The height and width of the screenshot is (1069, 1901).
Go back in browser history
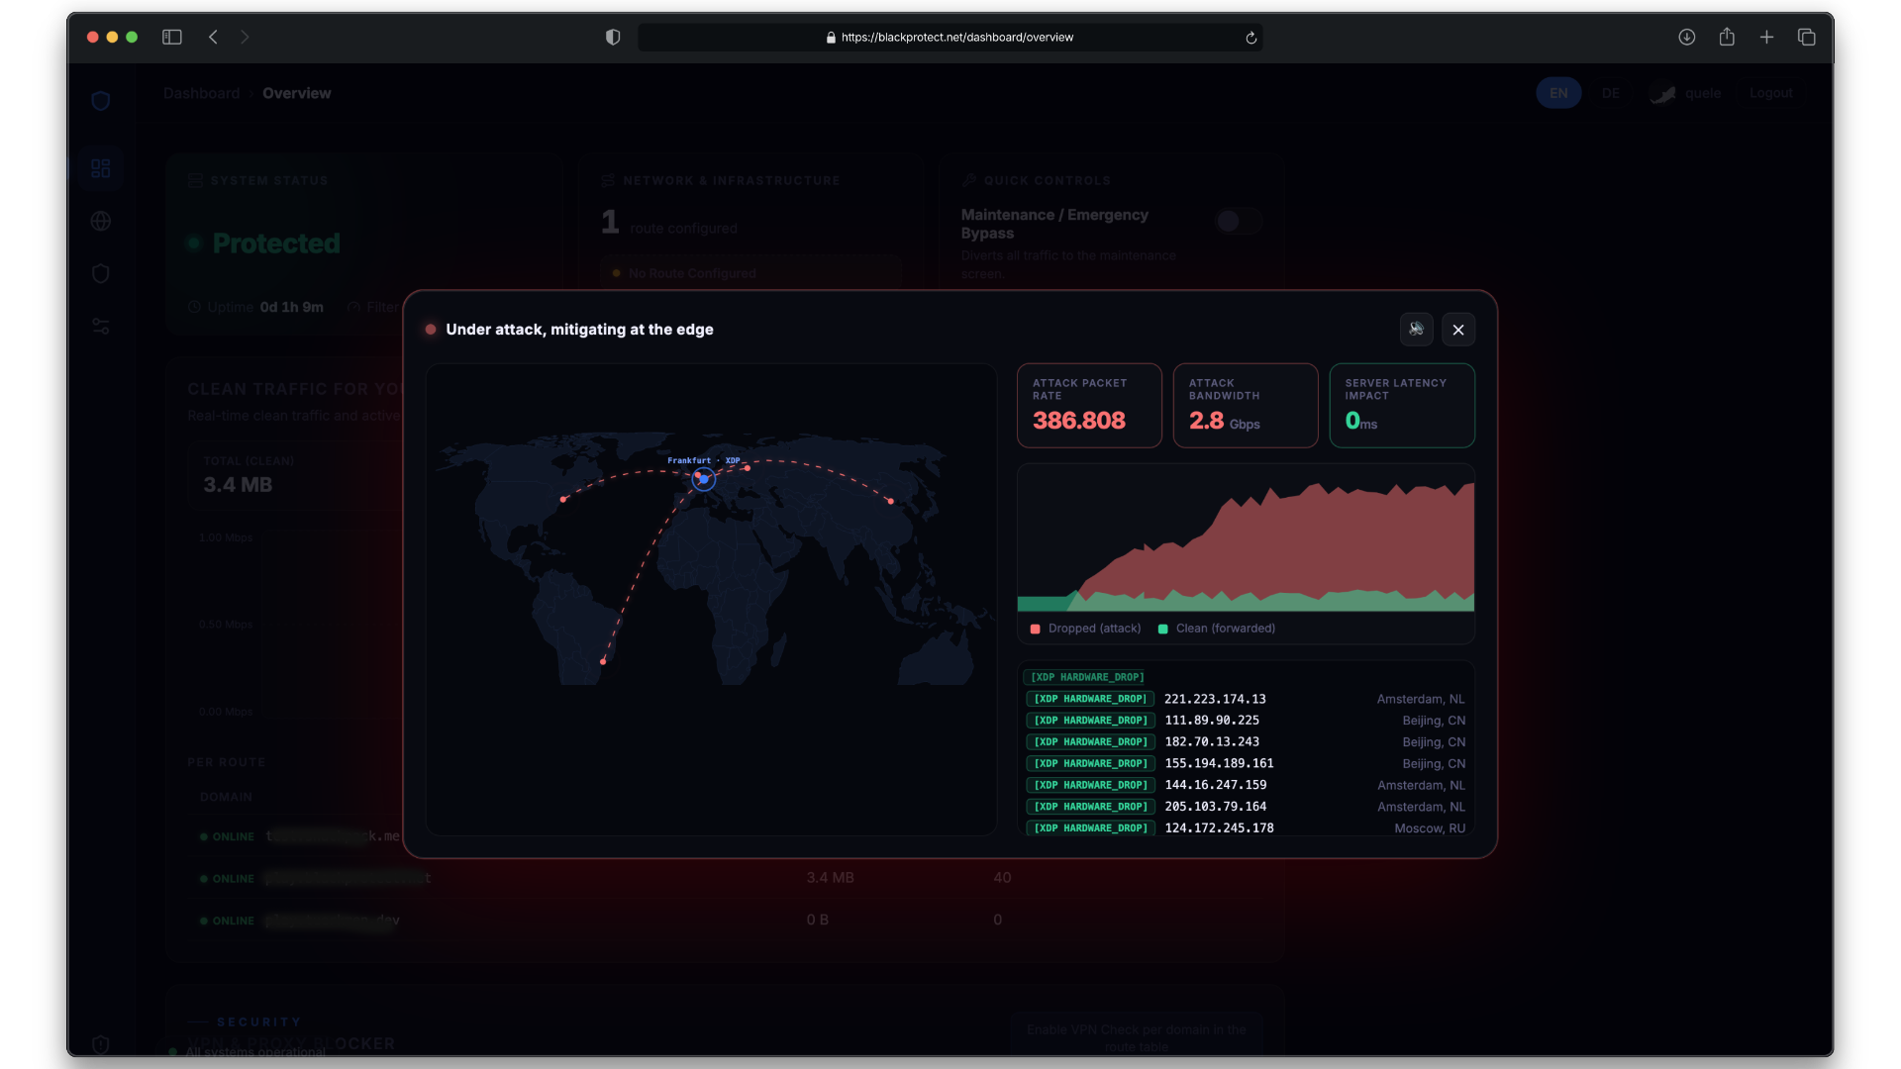[x=213, y=37]
